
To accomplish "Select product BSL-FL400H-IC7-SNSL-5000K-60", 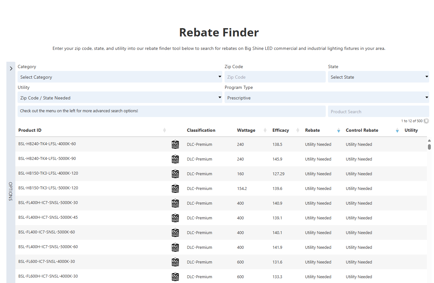I will click(48, 247).
